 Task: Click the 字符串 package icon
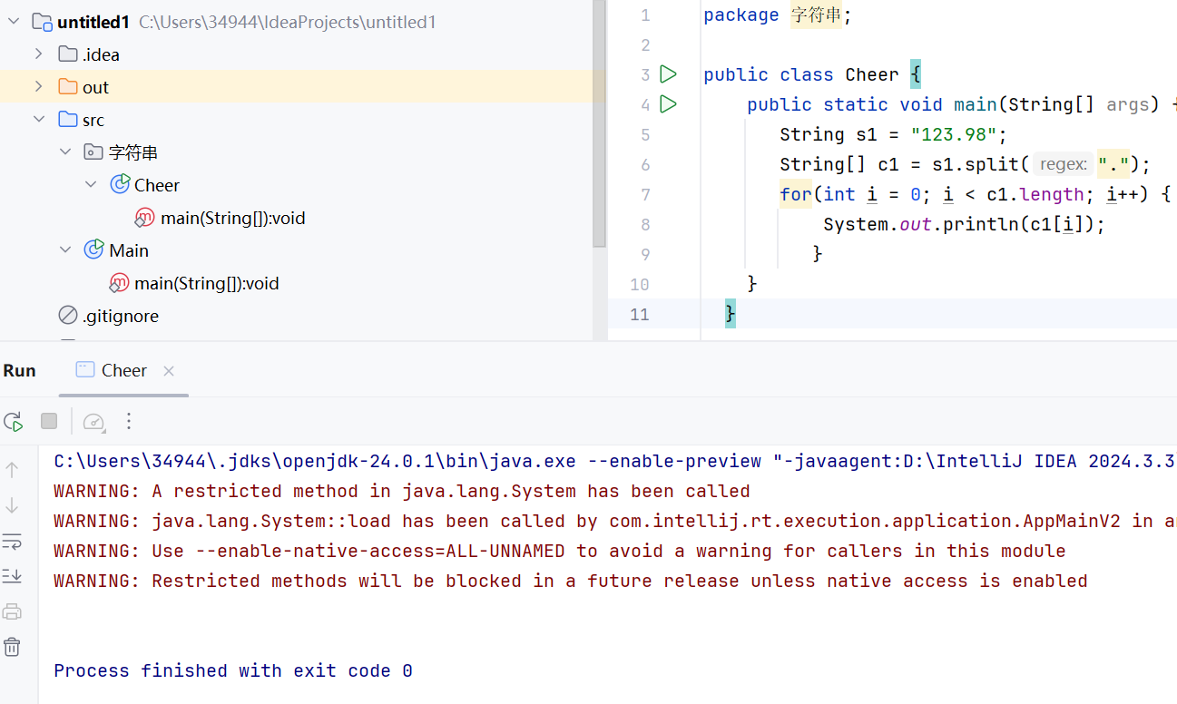click(93, 152)
